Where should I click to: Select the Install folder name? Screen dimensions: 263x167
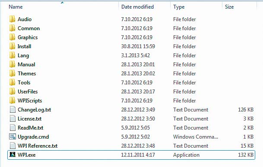pyautogui.click(x=25, y=46)
